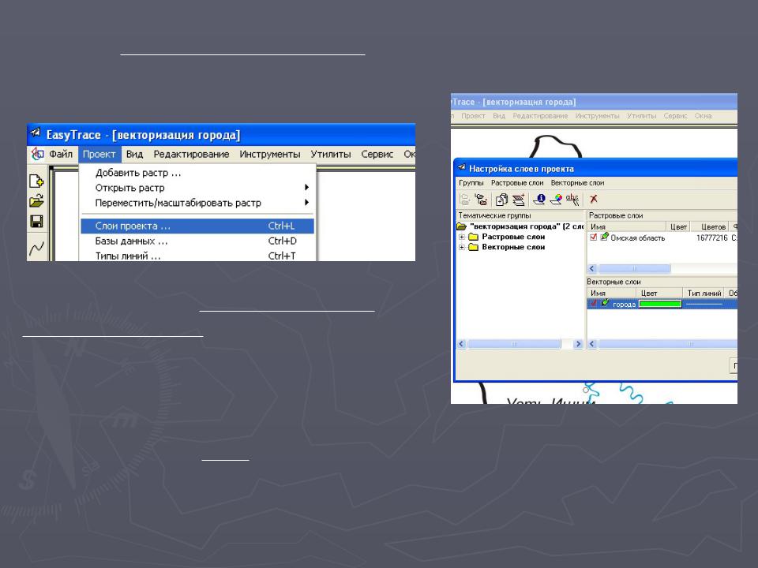Expand the Растровые слои tree folder

coord(462,237)
